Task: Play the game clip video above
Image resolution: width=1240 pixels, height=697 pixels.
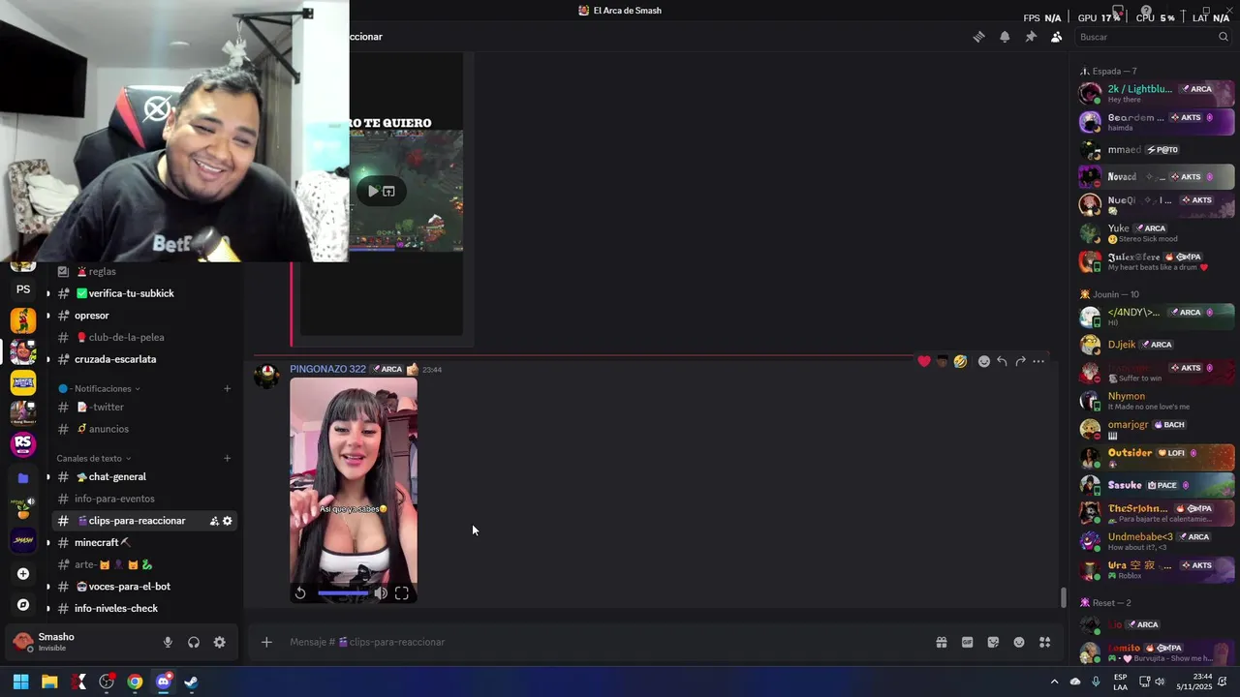Action: (373, 191)
